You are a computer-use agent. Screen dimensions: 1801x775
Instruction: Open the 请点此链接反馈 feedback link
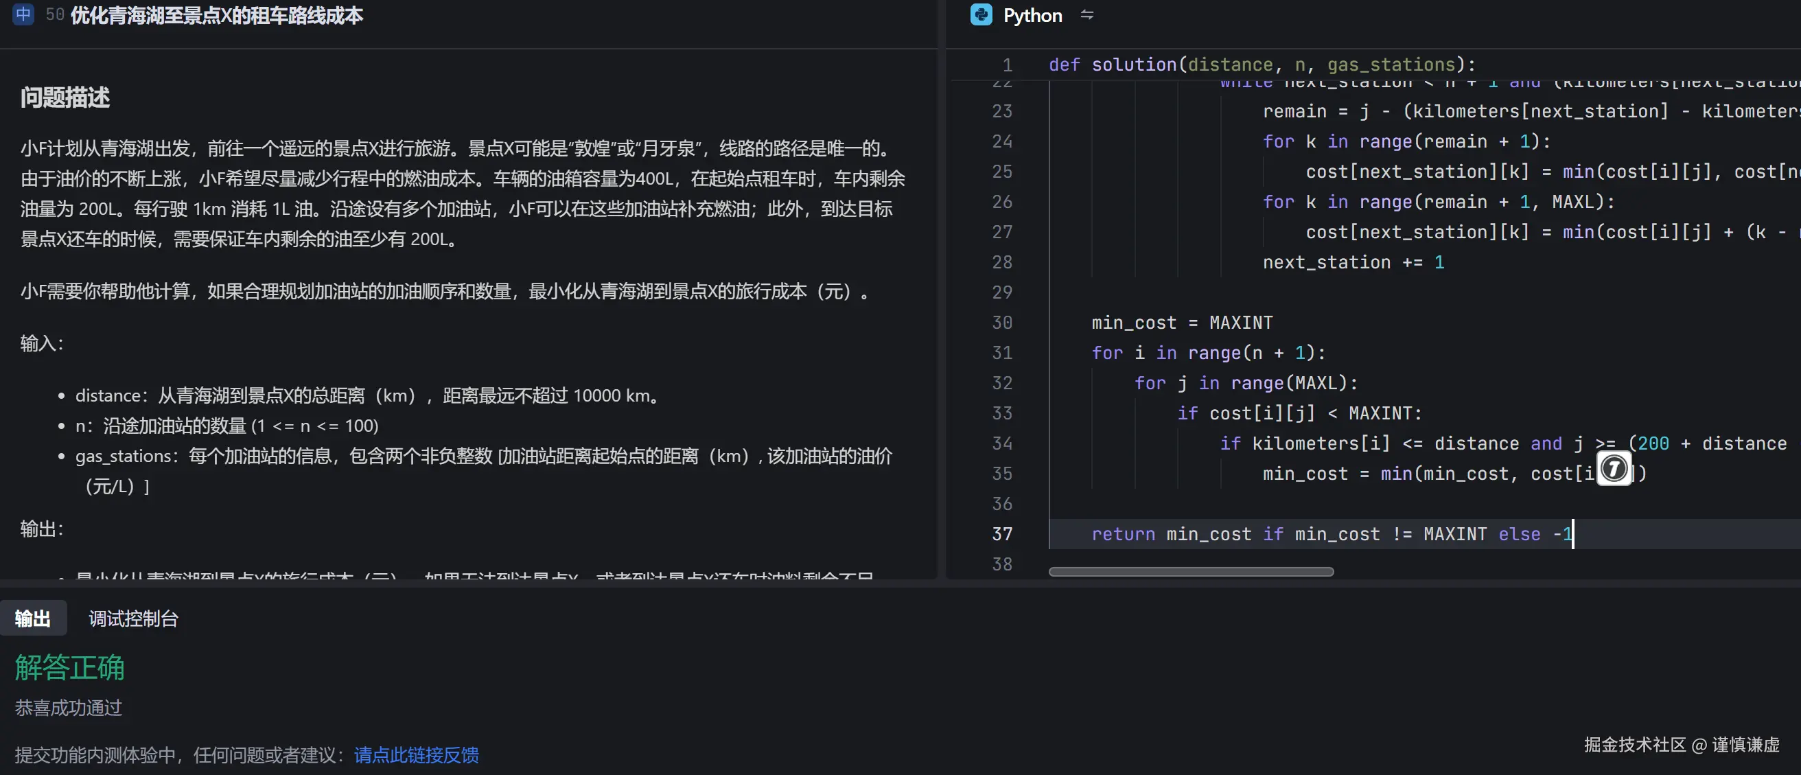pyautogui.click(x=416, y=754)
